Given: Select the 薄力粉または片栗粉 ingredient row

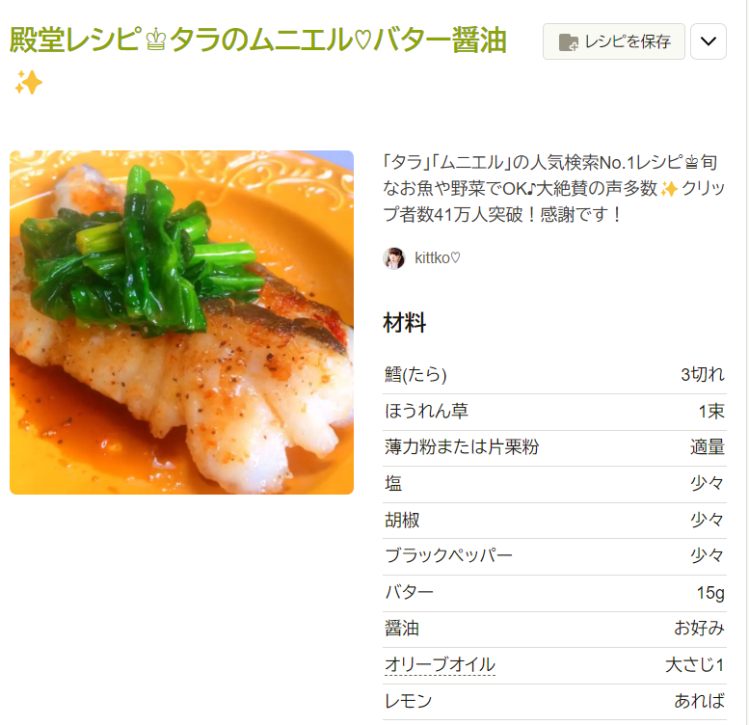Looking at the screenshot, I should pos(554,448).
